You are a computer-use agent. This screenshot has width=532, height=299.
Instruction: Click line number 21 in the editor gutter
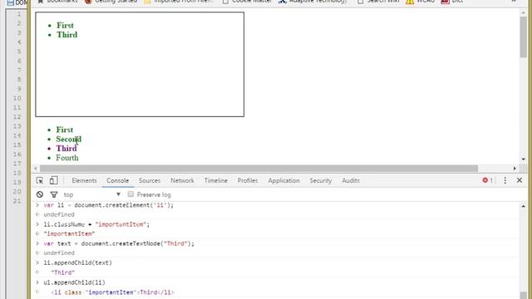(17, 201)
